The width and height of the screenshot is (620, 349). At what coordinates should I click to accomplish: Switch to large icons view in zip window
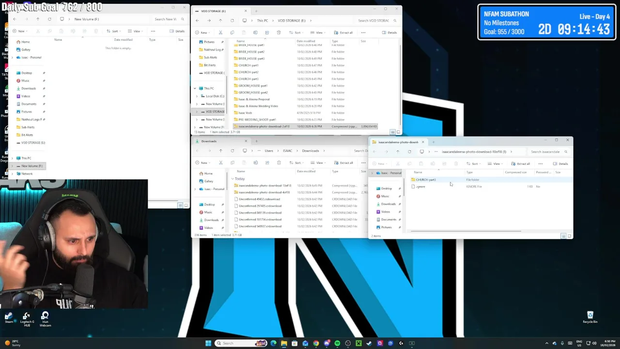tap(570, 236)
